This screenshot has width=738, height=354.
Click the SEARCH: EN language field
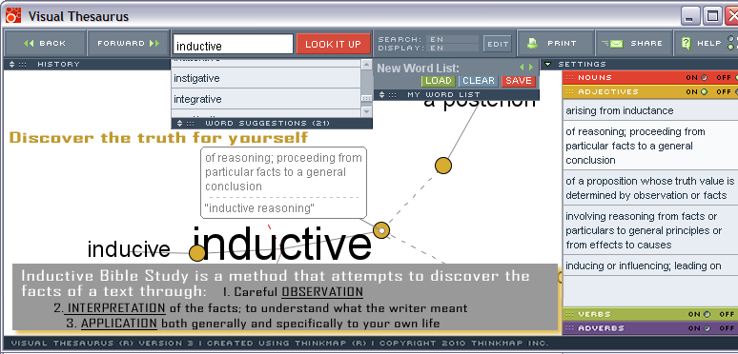tap(452, 39)
